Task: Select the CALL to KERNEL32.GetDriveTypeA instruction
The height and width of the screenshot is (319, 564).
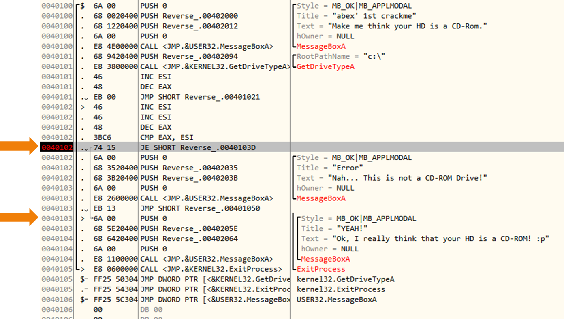Action: coord(215,67)
